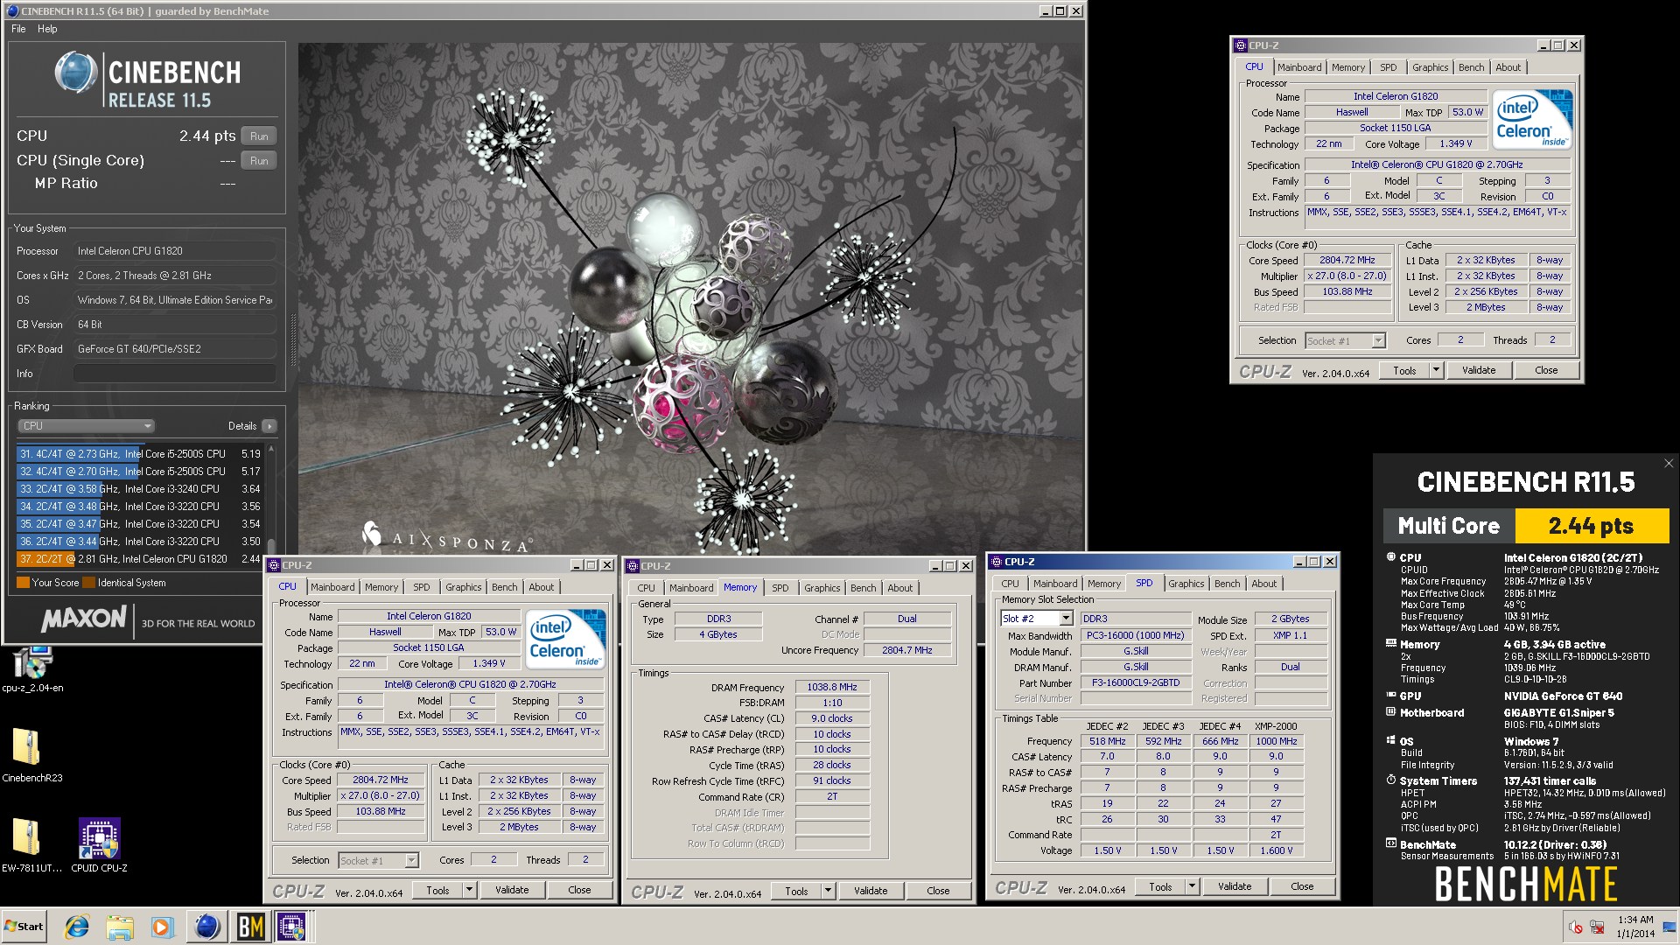Click the Cinebench globe logo

point(75,73)
